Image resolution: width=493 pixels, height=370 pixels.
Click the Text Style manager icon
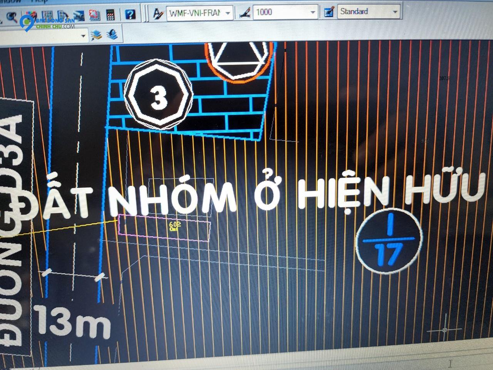(x=158, y=14)
